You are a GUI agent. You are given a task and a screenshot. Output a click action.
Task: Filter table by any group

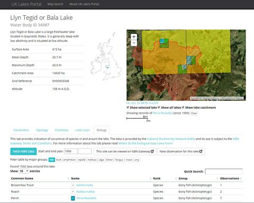[x=137, y=160]
